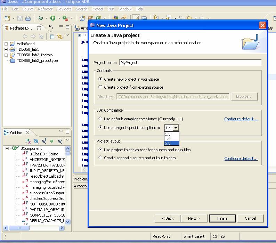
Task: Open Configure default link for Project layout
Action: coord(241,159)
